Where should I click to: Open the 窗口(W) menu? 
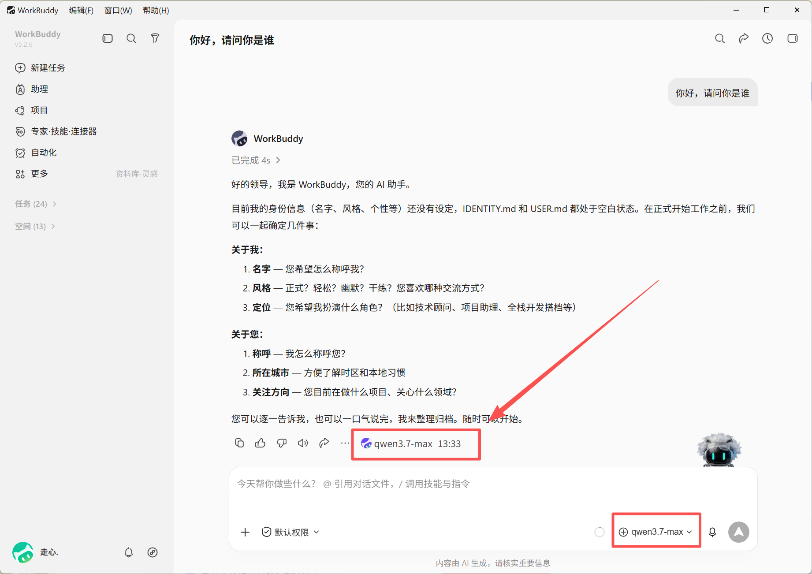[x=118, y=10]
